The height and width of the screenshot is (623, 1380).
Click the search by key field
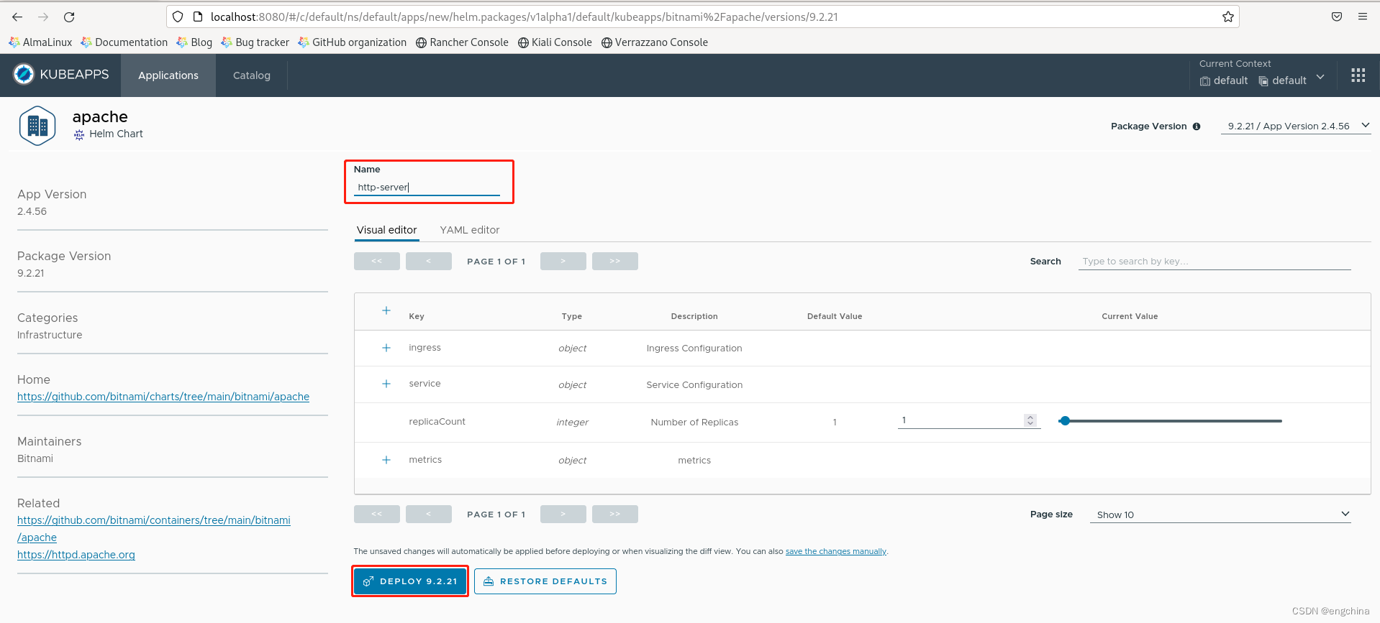(1215, 262)
